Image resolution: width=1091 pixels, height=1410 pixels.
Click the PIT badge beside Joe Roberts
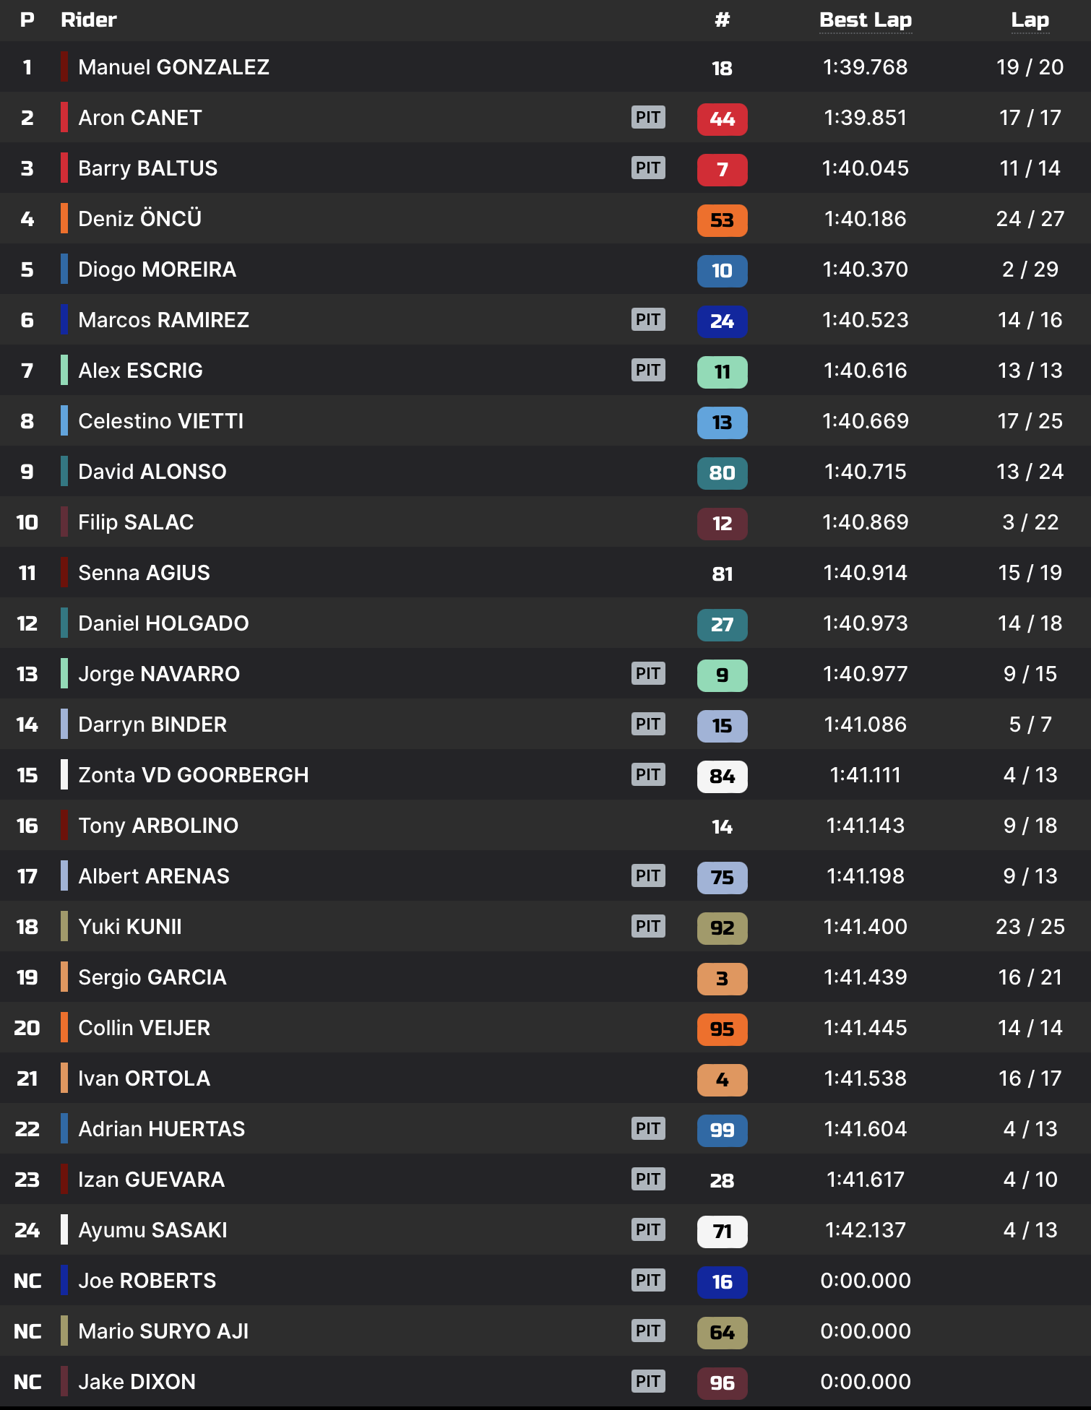click(x=648, y=1280)
